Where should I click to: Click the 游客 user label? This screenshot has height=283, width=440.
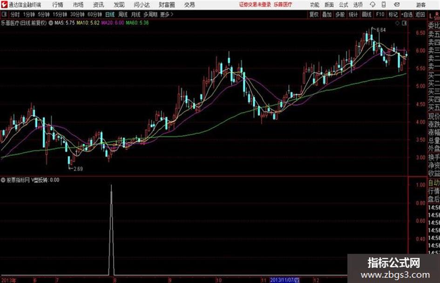pos(420,5)
